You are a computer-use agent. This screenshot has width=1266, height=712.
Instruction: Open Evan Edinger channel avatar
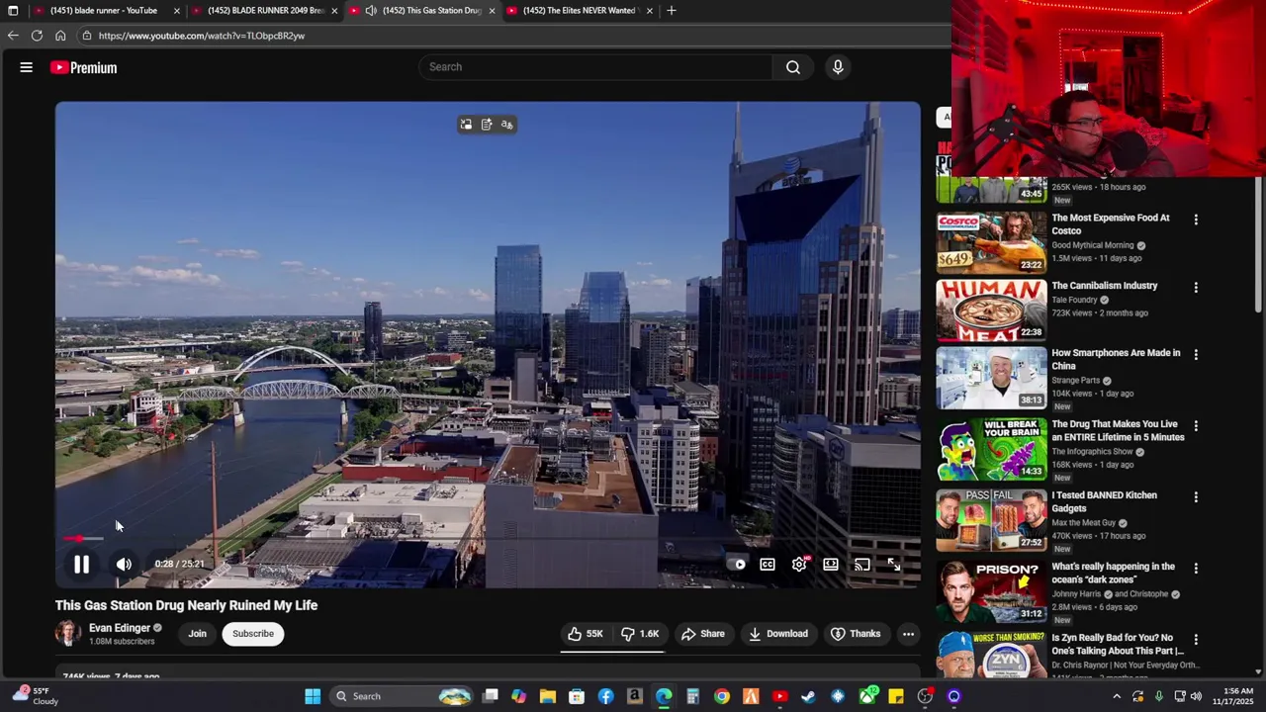tap(68, 634)
